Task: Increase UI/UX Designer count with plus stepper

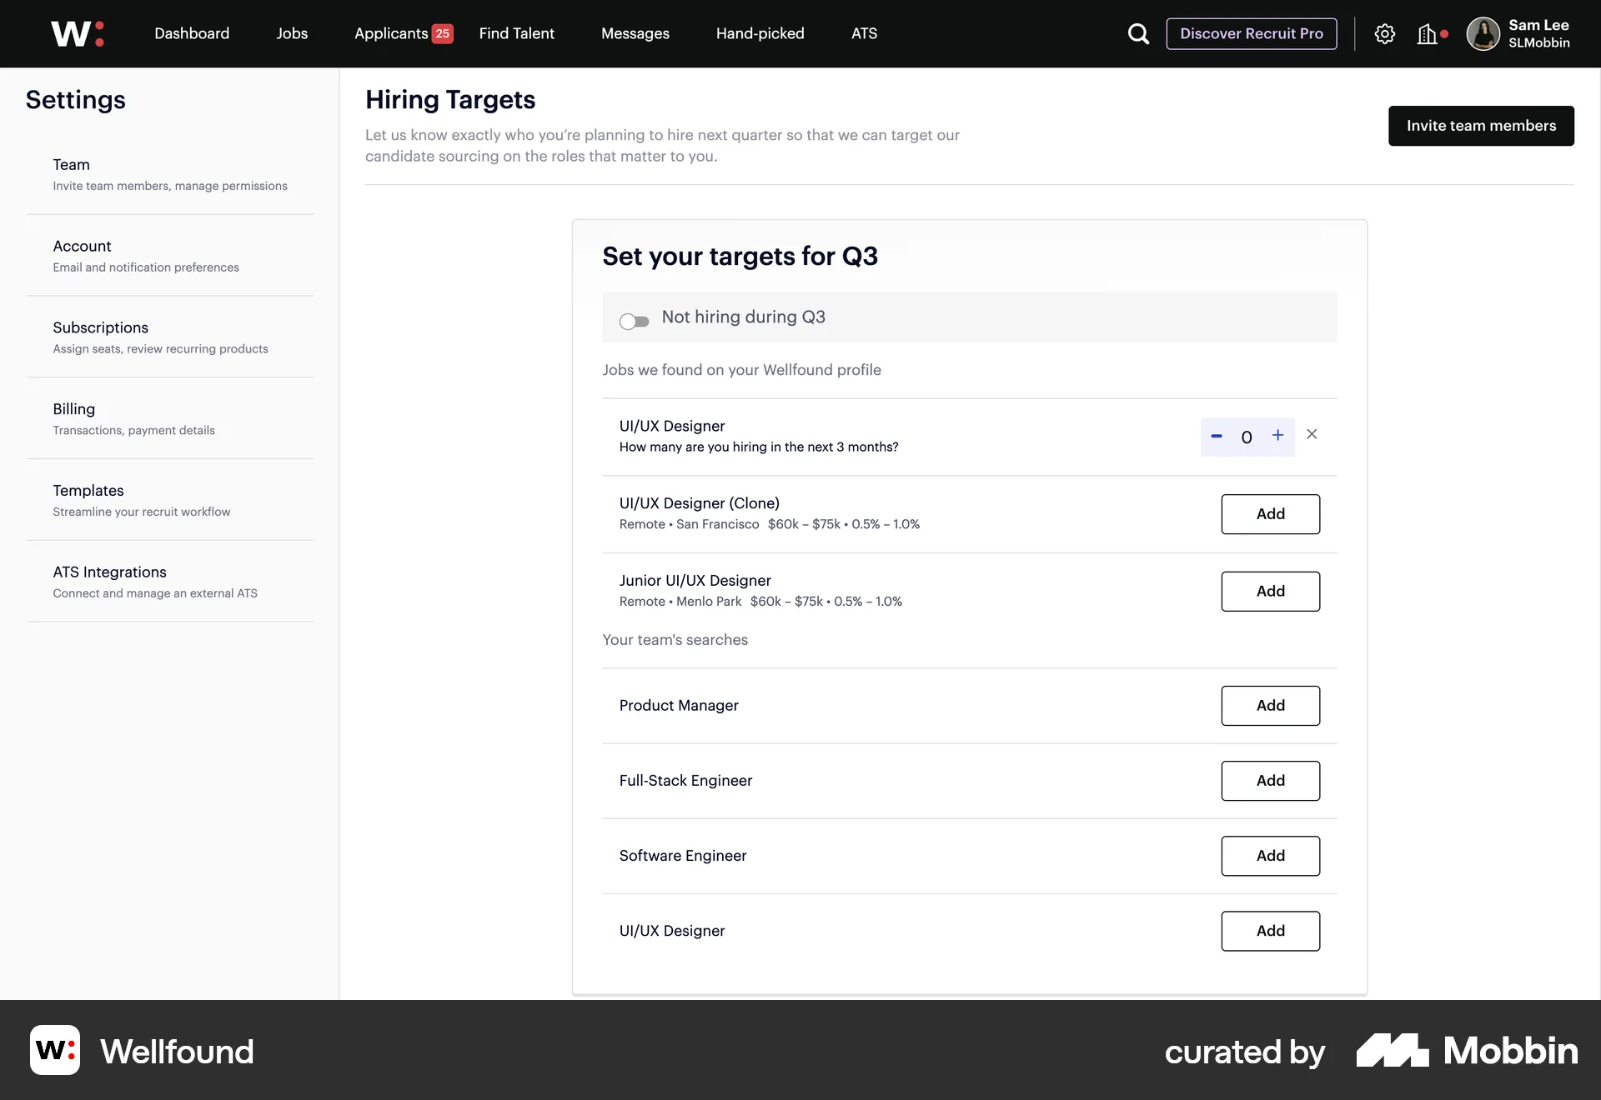Action: click(x=1277, y=435)
